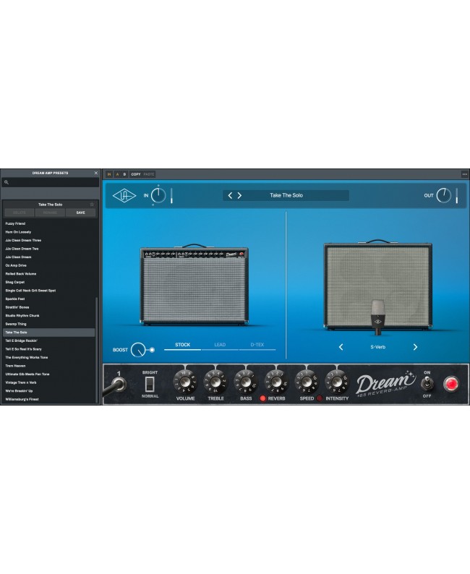470x574 pixels.
Task: Toggle the orange power button in toolbar
Action: point(109,174)
